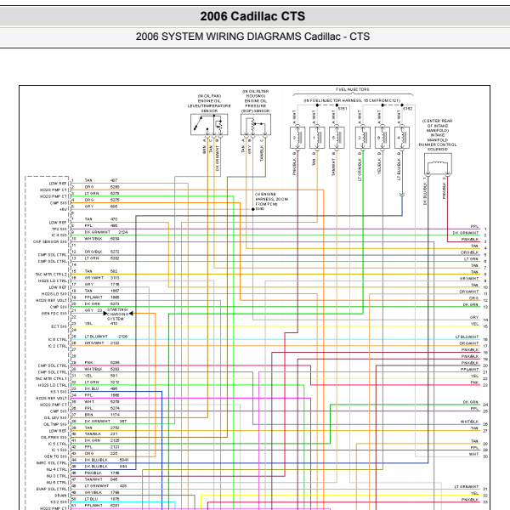Click the fuel injector 6 symbol
Screen dimensions: 510x510
click(x=382, y=138)
